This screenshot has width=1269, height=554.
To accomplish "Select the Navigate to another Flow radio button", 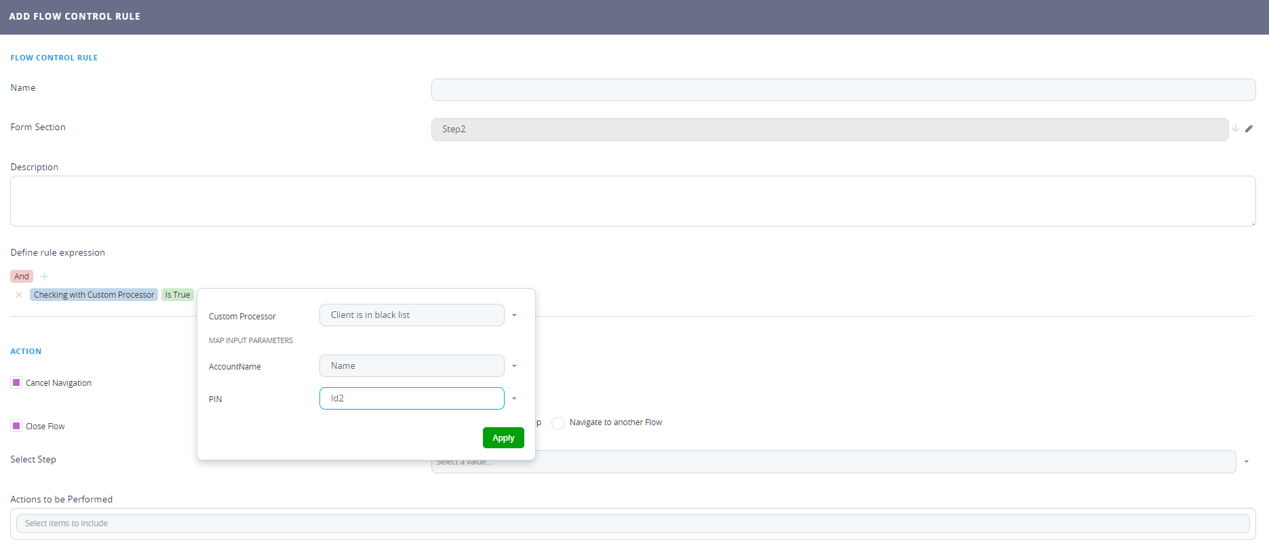I will pyautogui.click(x=558, y=423).
